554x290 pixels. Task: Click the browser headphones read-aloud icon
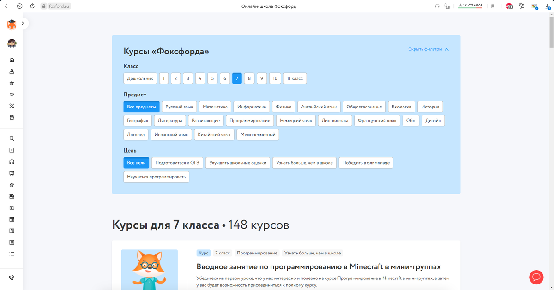[x=437, y=6]
